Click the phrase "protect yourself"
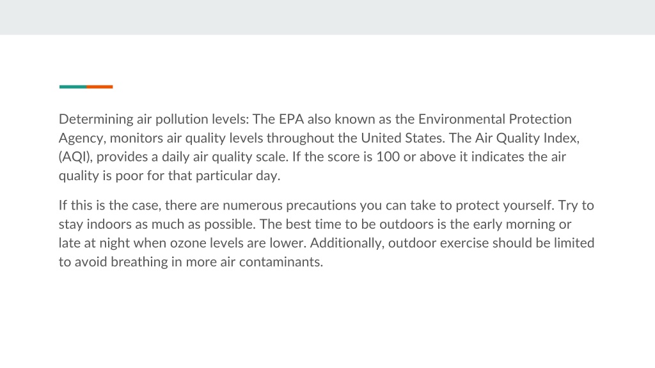655x368 pixels. coord(504,206)
